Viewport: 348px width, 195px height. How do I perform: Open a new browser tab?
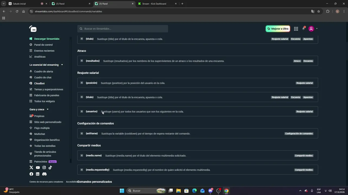[x=182, y=4]
